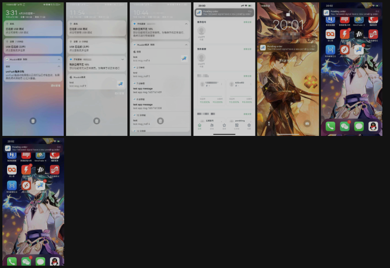This screenshot has height=268, width=390.
Task: Open the orange infinity-loop app in the first-row 20:02 screen
Action: (x=330, y=34)
